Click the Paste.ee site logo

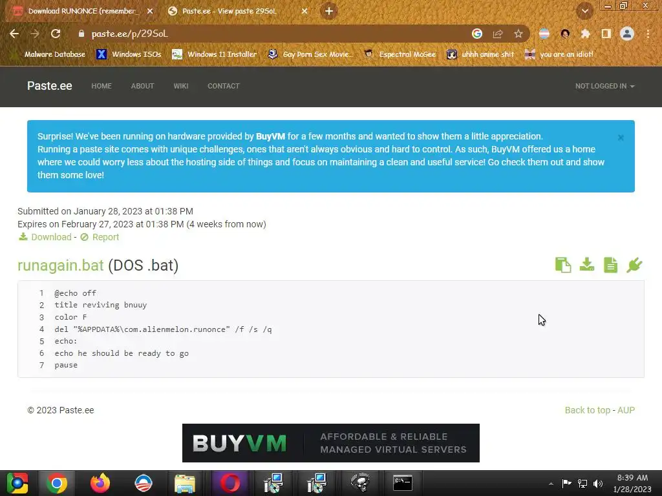point(49,86)
